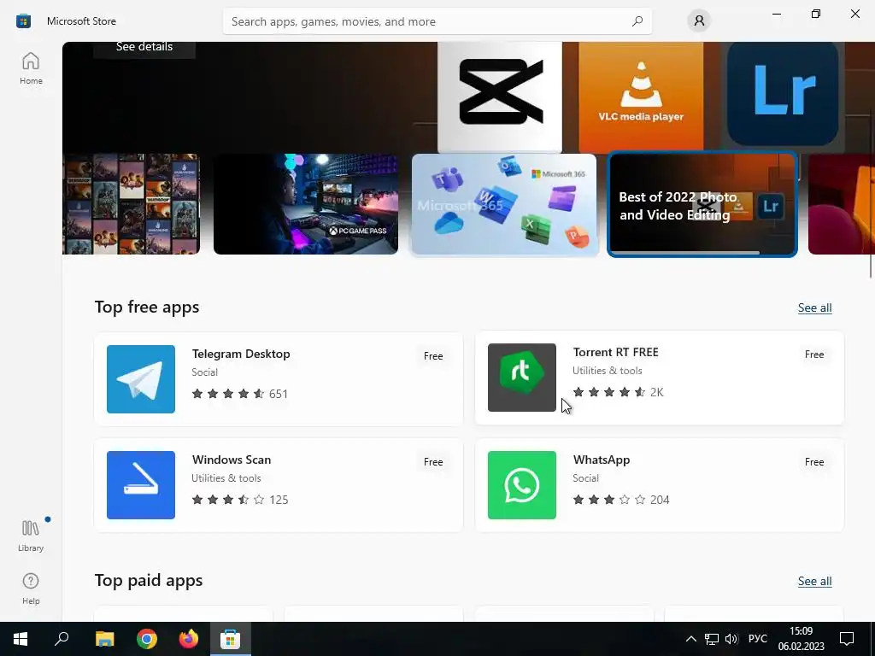Click Microsoft Store taskbar icon
The width and height of the screenshot is (875, 656).
[x=231, y=639]
